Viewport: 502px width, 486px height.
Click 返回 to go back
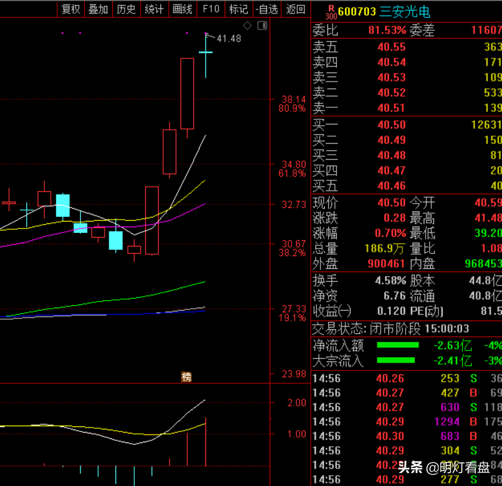(295, 9)
